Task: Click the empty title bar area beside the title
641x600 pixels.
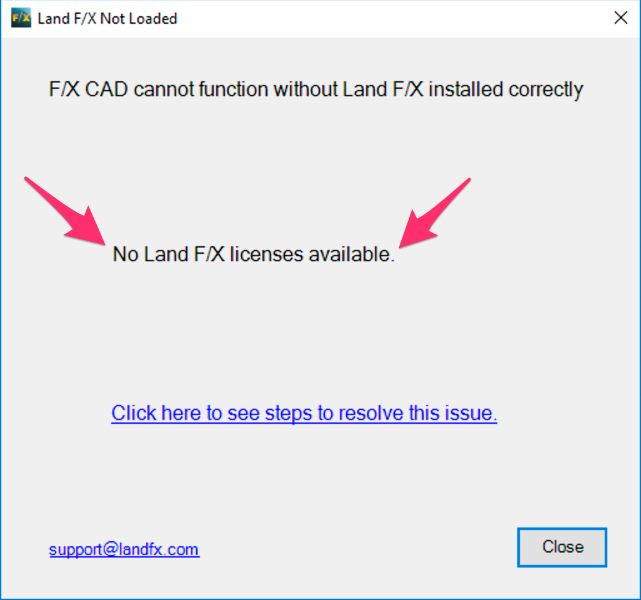Action: point(392,18)
